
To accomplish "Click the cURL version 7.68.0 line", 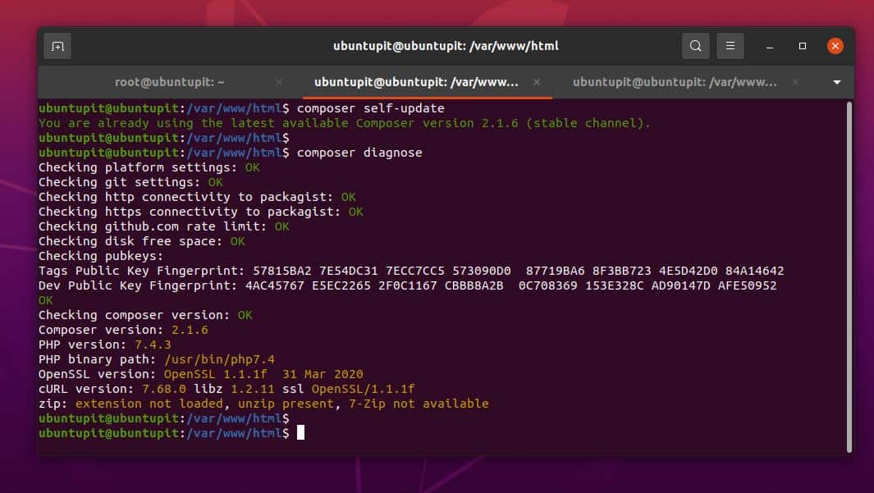I will 227,389.
